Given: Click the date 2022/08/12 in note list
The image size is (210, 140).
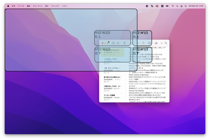Looking at the screenshot, I should click(108, 88).
